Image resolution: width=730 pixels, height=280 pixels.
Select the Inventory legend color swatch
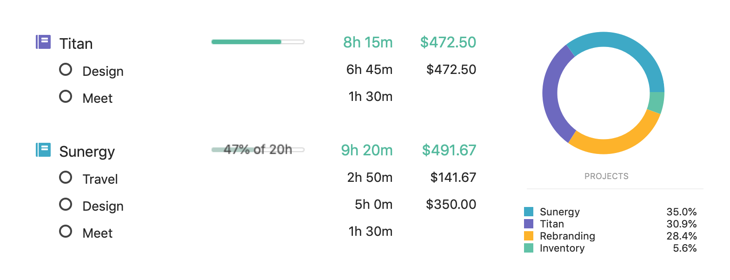click(529, 248)
